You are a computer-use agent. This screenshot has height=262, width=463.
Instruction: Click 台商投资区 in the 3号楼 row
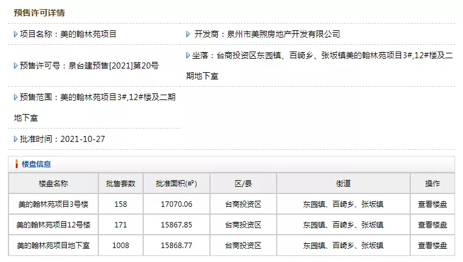[x=243, y=204]
